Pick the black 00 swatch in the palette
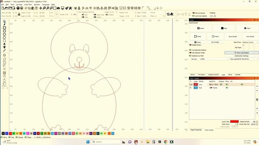This screenshot has width=259, height=145. tap(3, 133)
